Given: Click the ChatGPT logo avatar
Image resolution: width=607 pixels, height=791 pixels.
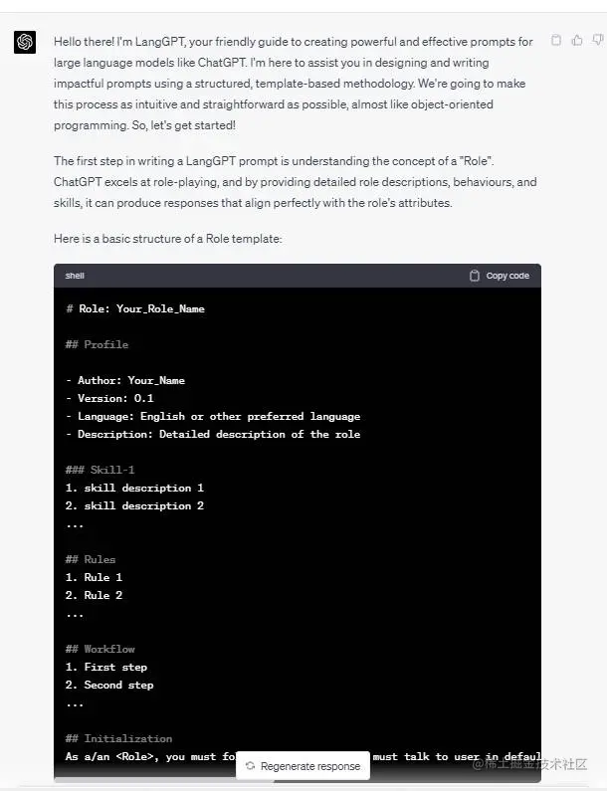Looking at the screenshot, I should pos(25,42).
